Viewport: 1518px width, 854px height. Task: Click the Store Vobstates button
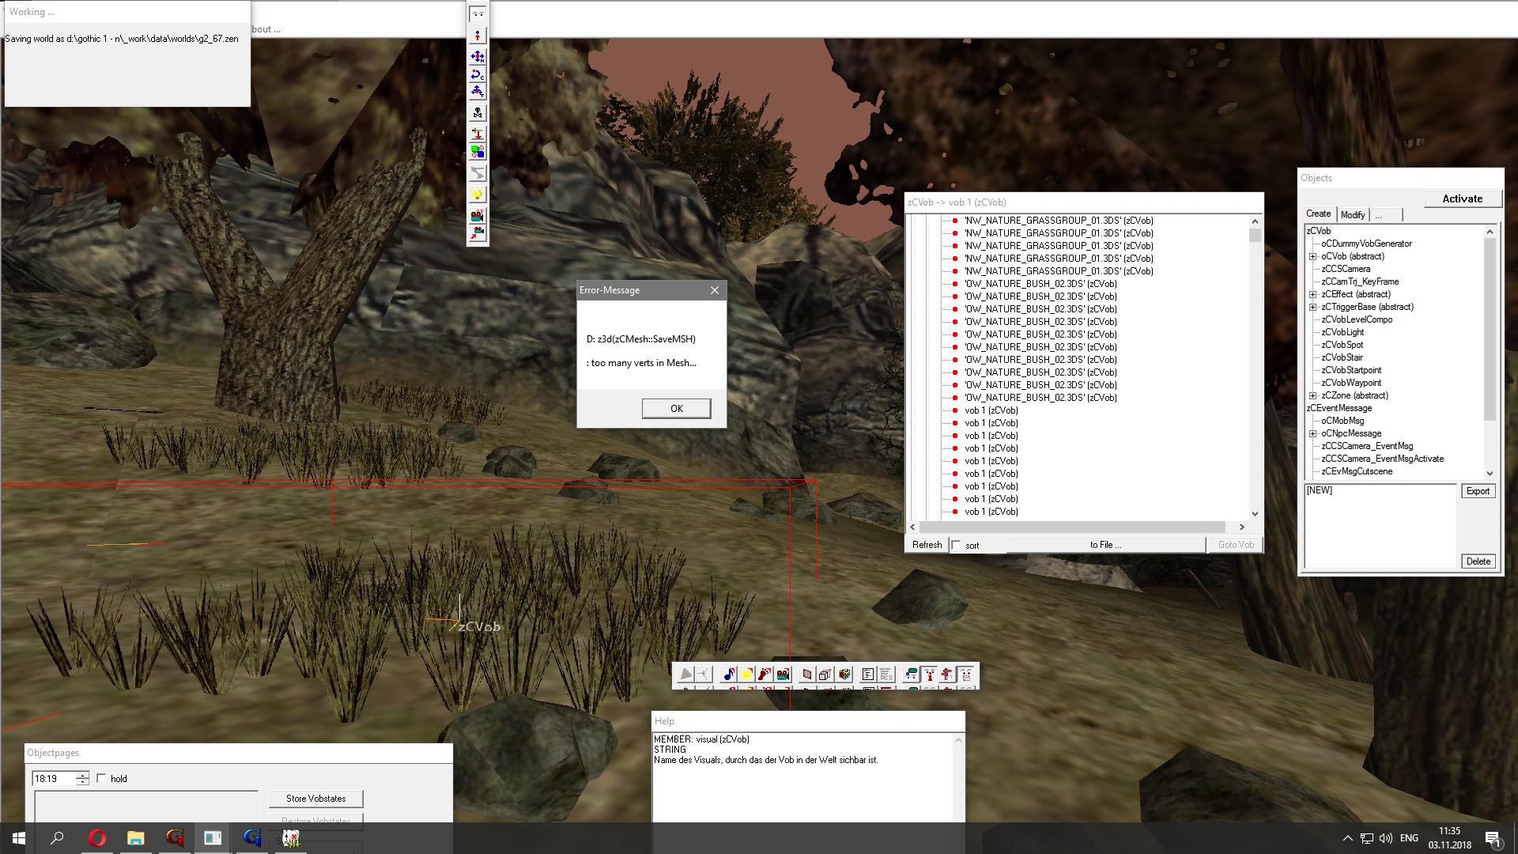point(315,799)
